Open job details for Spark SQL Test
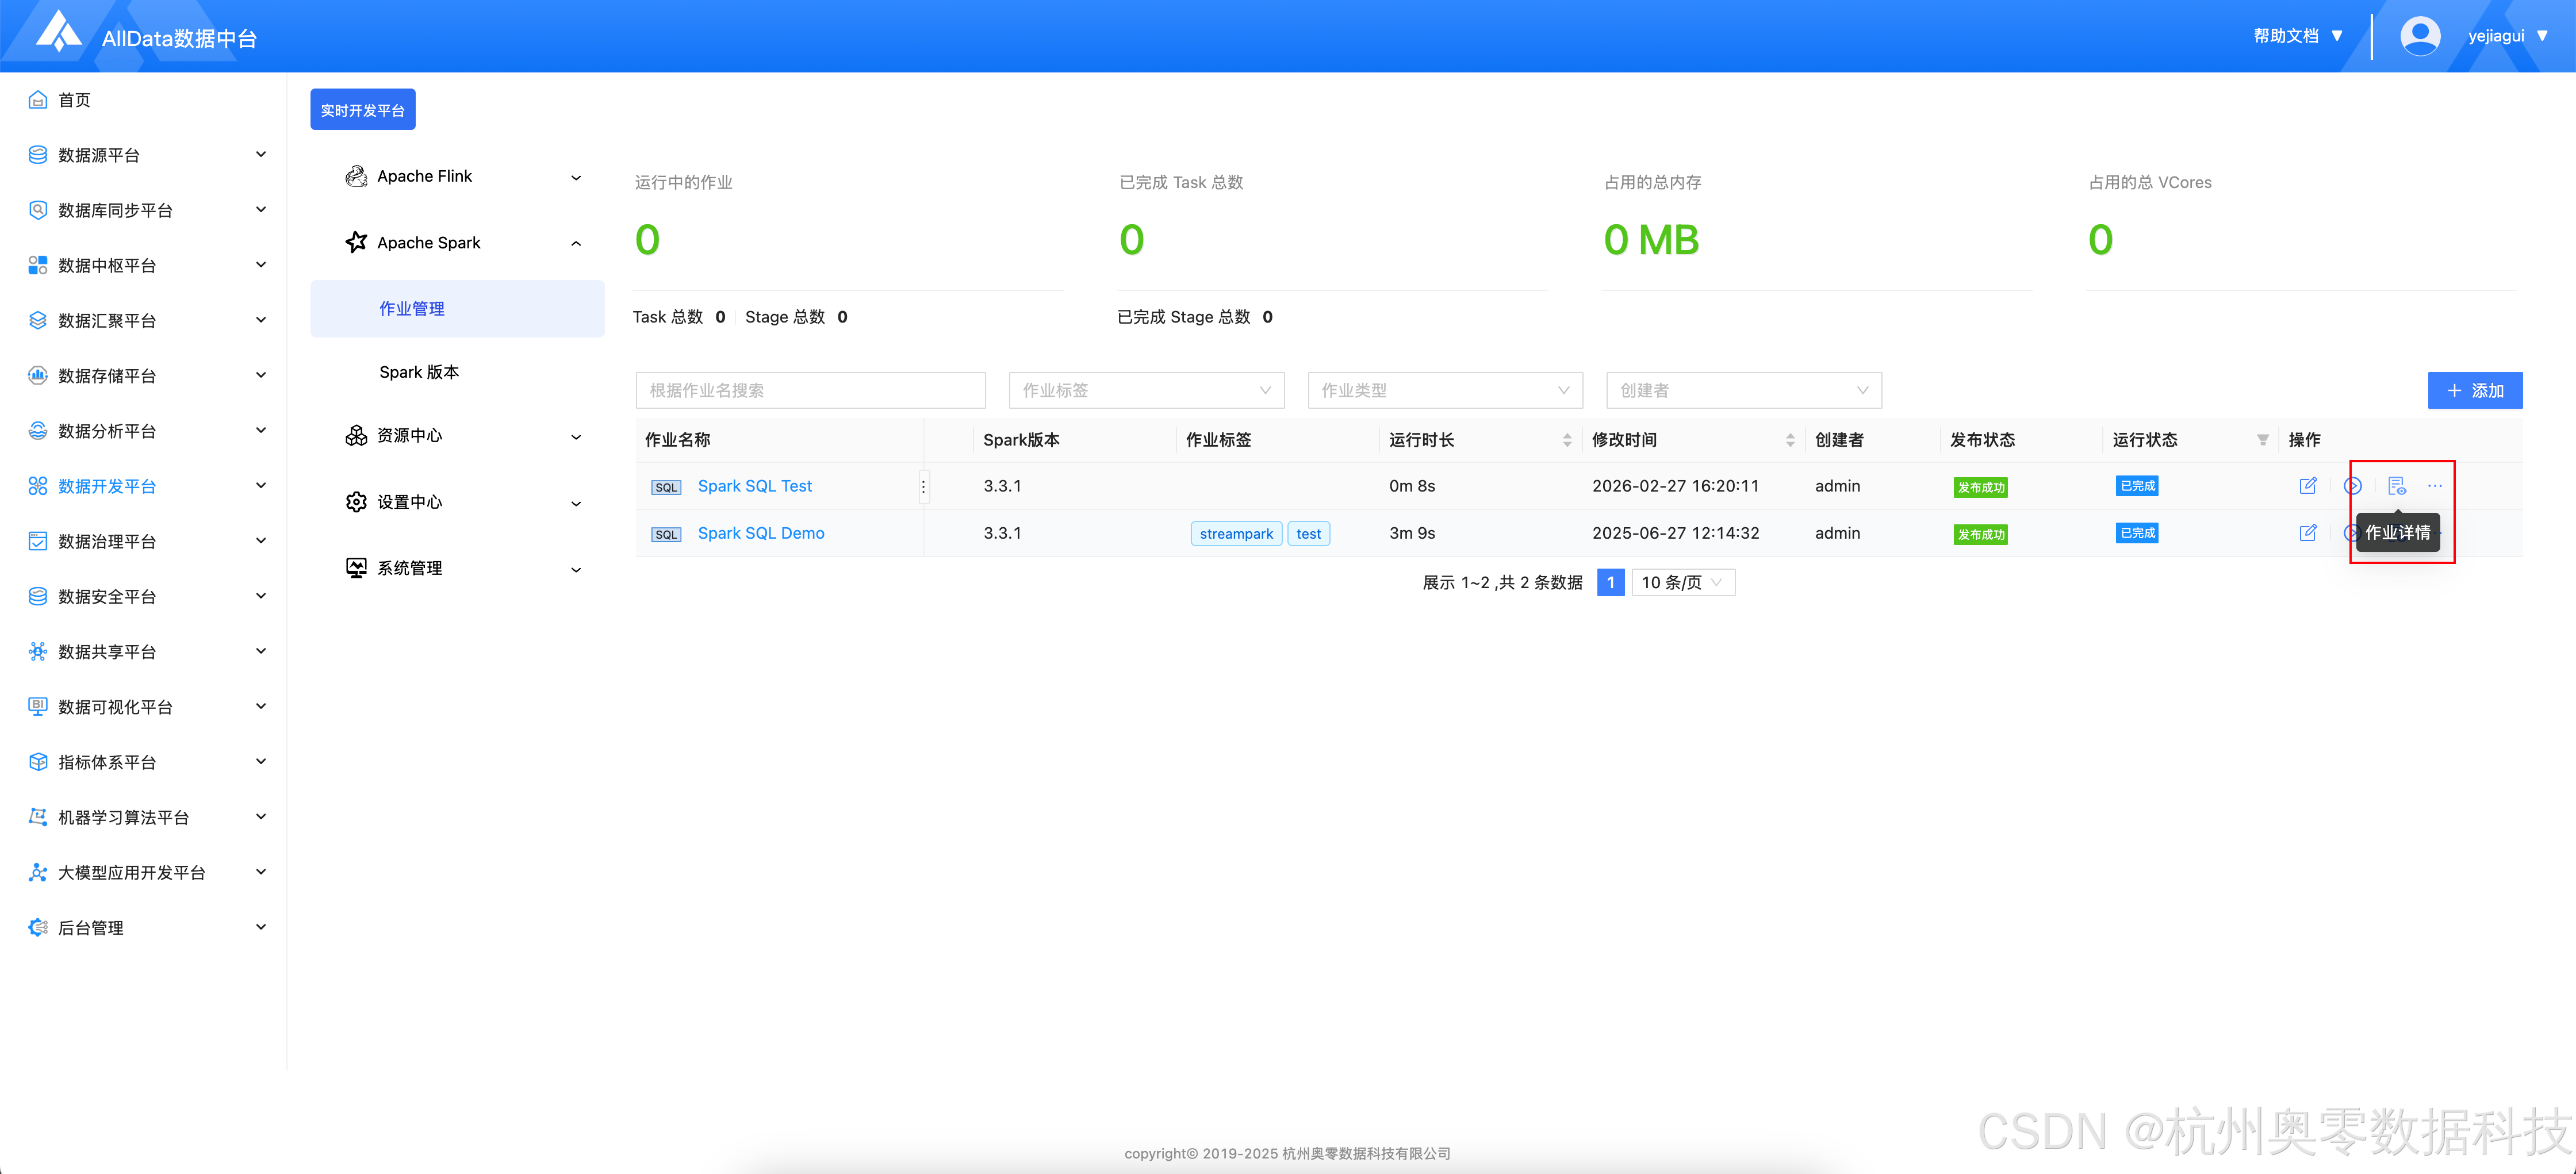 (2397, 486)
